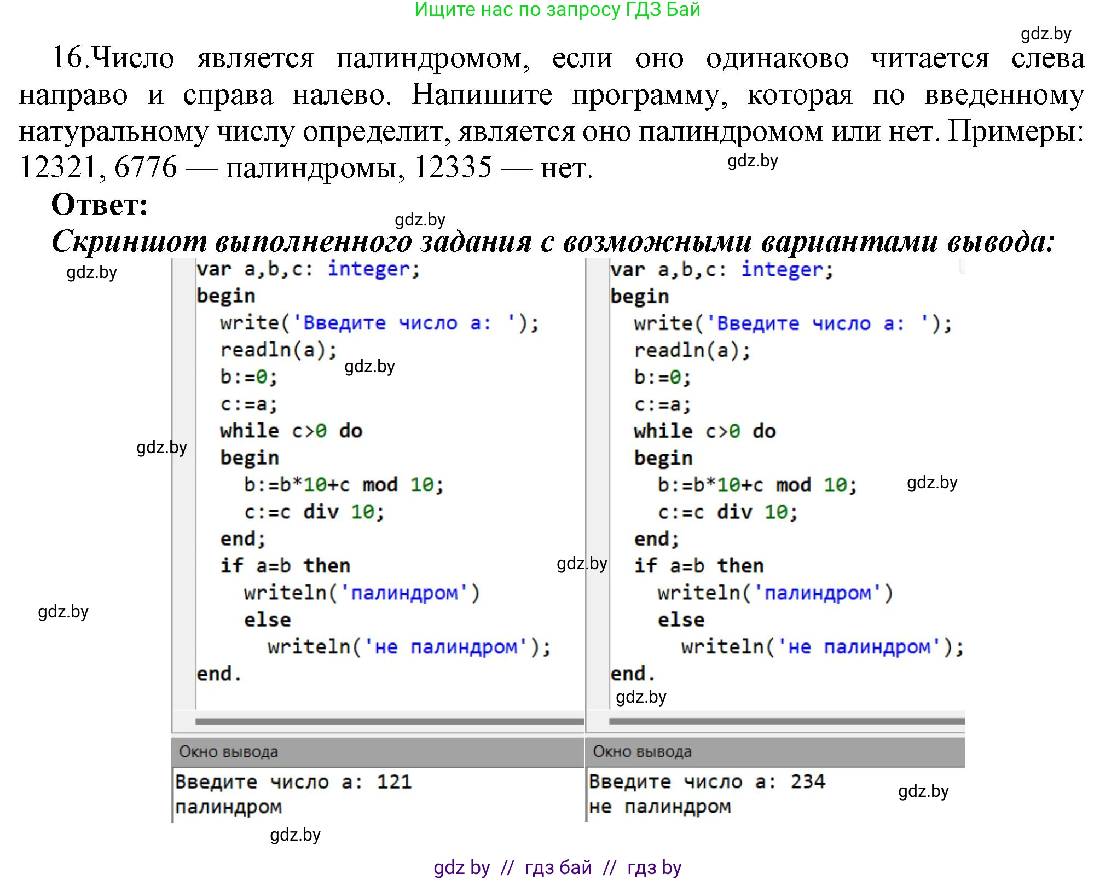Click the left output result 'палиндром'
Viewport: 1117px width, 880px height.
point(229,807)
